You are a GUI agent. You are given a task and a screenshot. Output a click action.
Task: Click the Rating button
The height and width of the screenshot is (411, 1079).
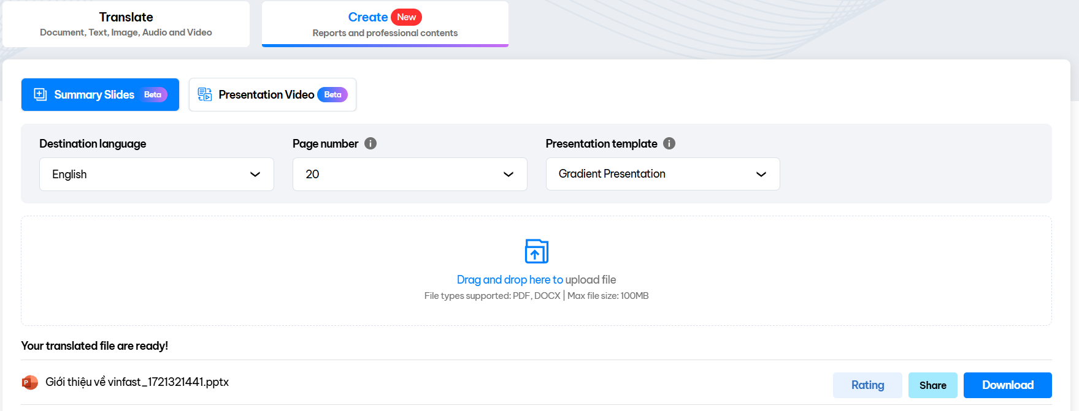867,385
